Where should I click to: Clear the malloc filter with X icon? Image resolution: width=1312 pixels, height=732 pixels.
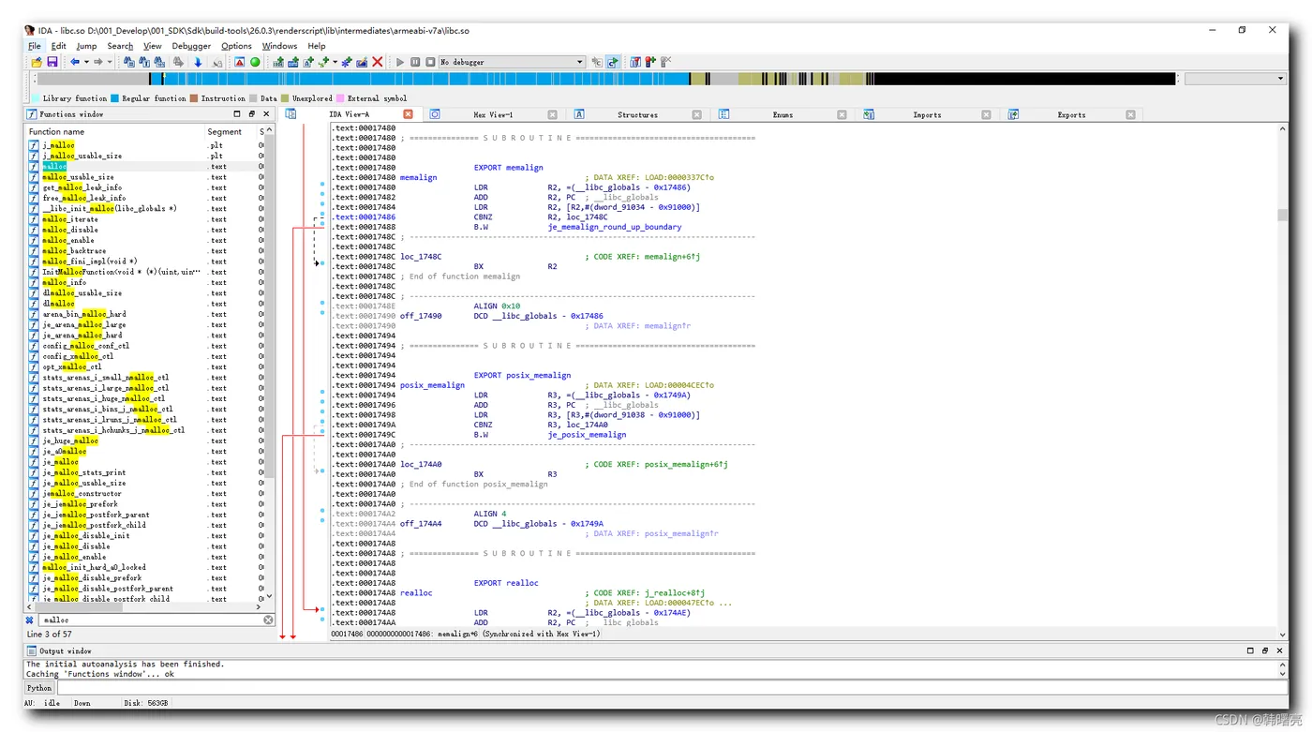tap(268, 620)
